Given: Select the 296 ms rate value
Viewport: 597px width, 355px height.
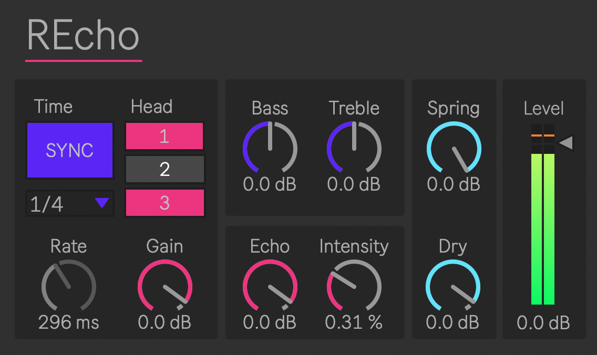Looking at the screenshot, I should (x=68, y=322).
